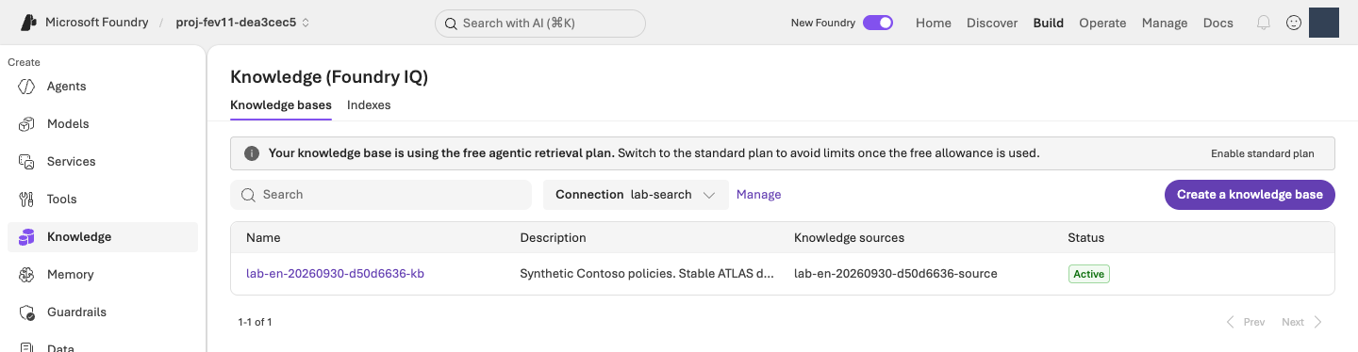This screenshot has height=352, width=1358.
Task: Click the search icon in Search with AI
Action: (451, 24)
